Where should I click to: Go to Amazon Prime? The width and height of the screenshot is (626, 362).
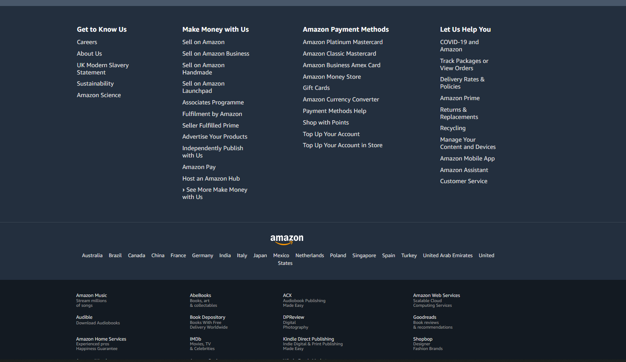click(x=460, y=98)
